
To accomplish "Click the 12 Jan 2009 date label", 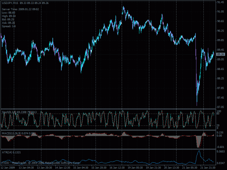I will [8, 168].
